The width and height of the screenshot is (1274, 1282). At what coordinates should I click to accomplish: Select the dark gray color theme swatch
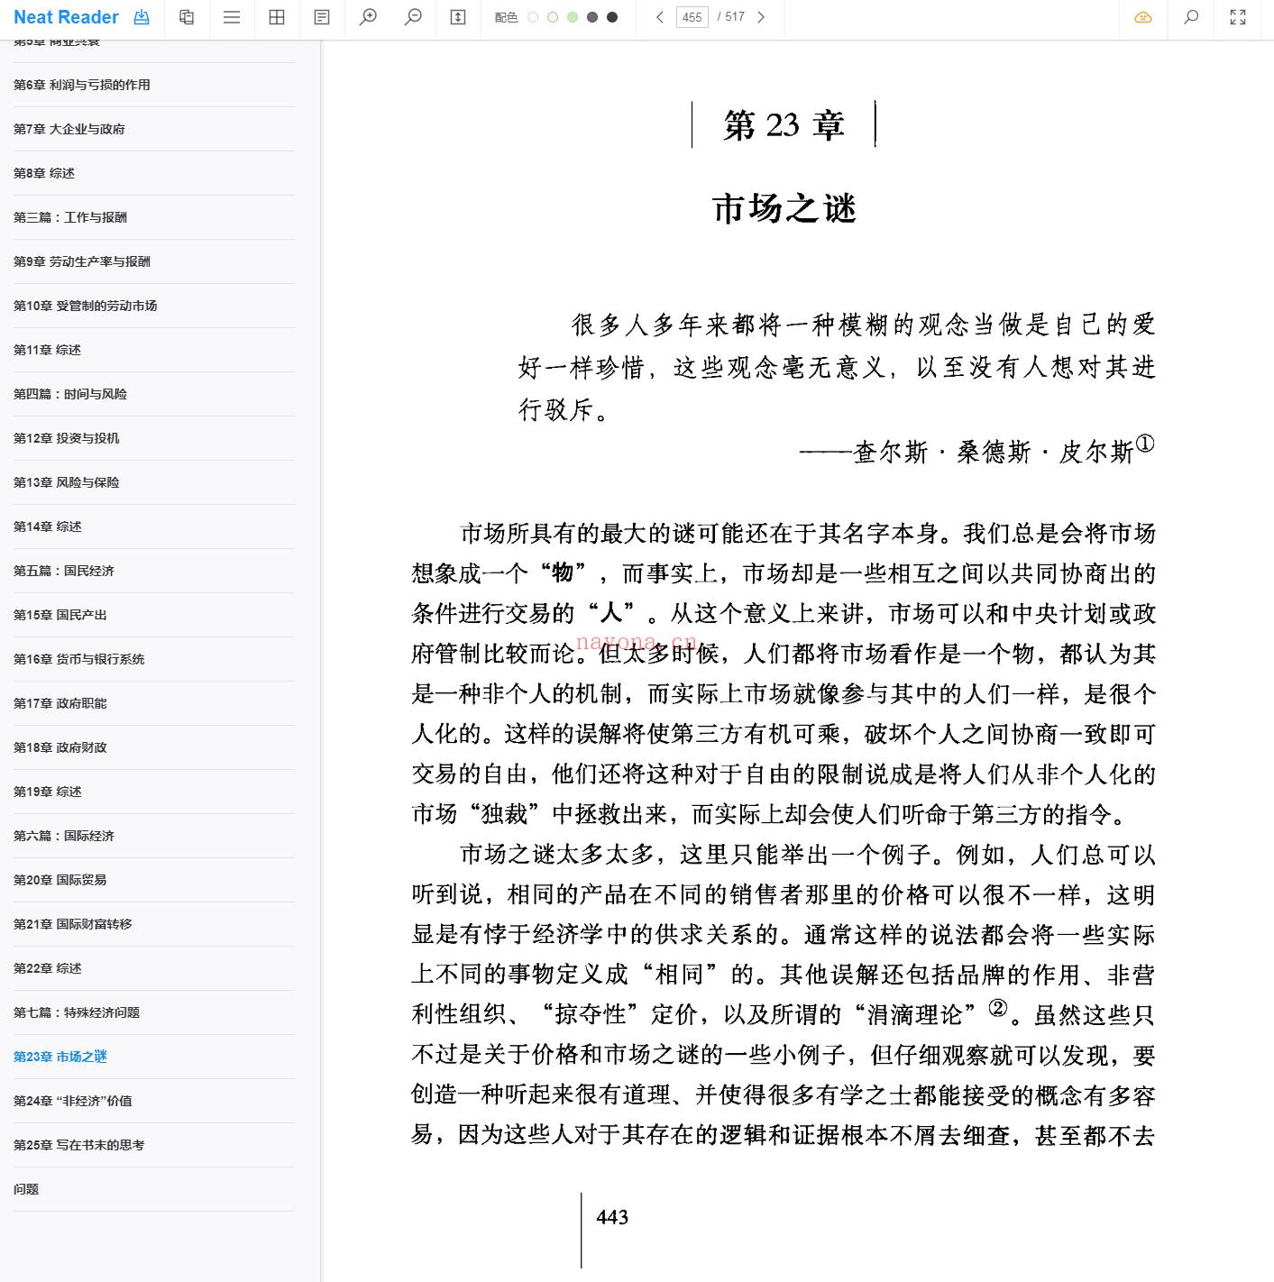click(x=592, y=17)
